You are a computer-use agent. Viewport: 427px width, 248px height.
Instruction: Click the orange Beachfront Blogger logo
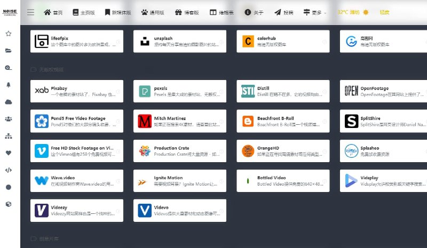(248, 121)
